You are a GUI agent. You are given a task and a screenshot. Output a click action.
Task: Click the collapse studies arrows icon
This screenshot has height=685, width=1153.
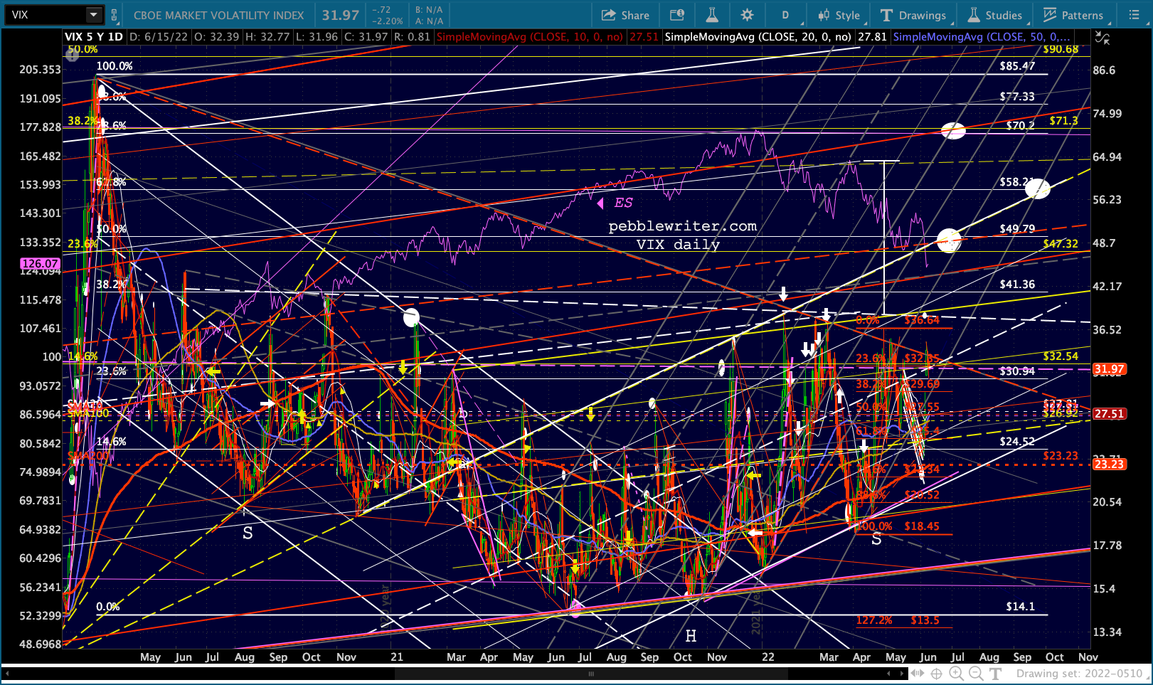tap(1102, 38)
